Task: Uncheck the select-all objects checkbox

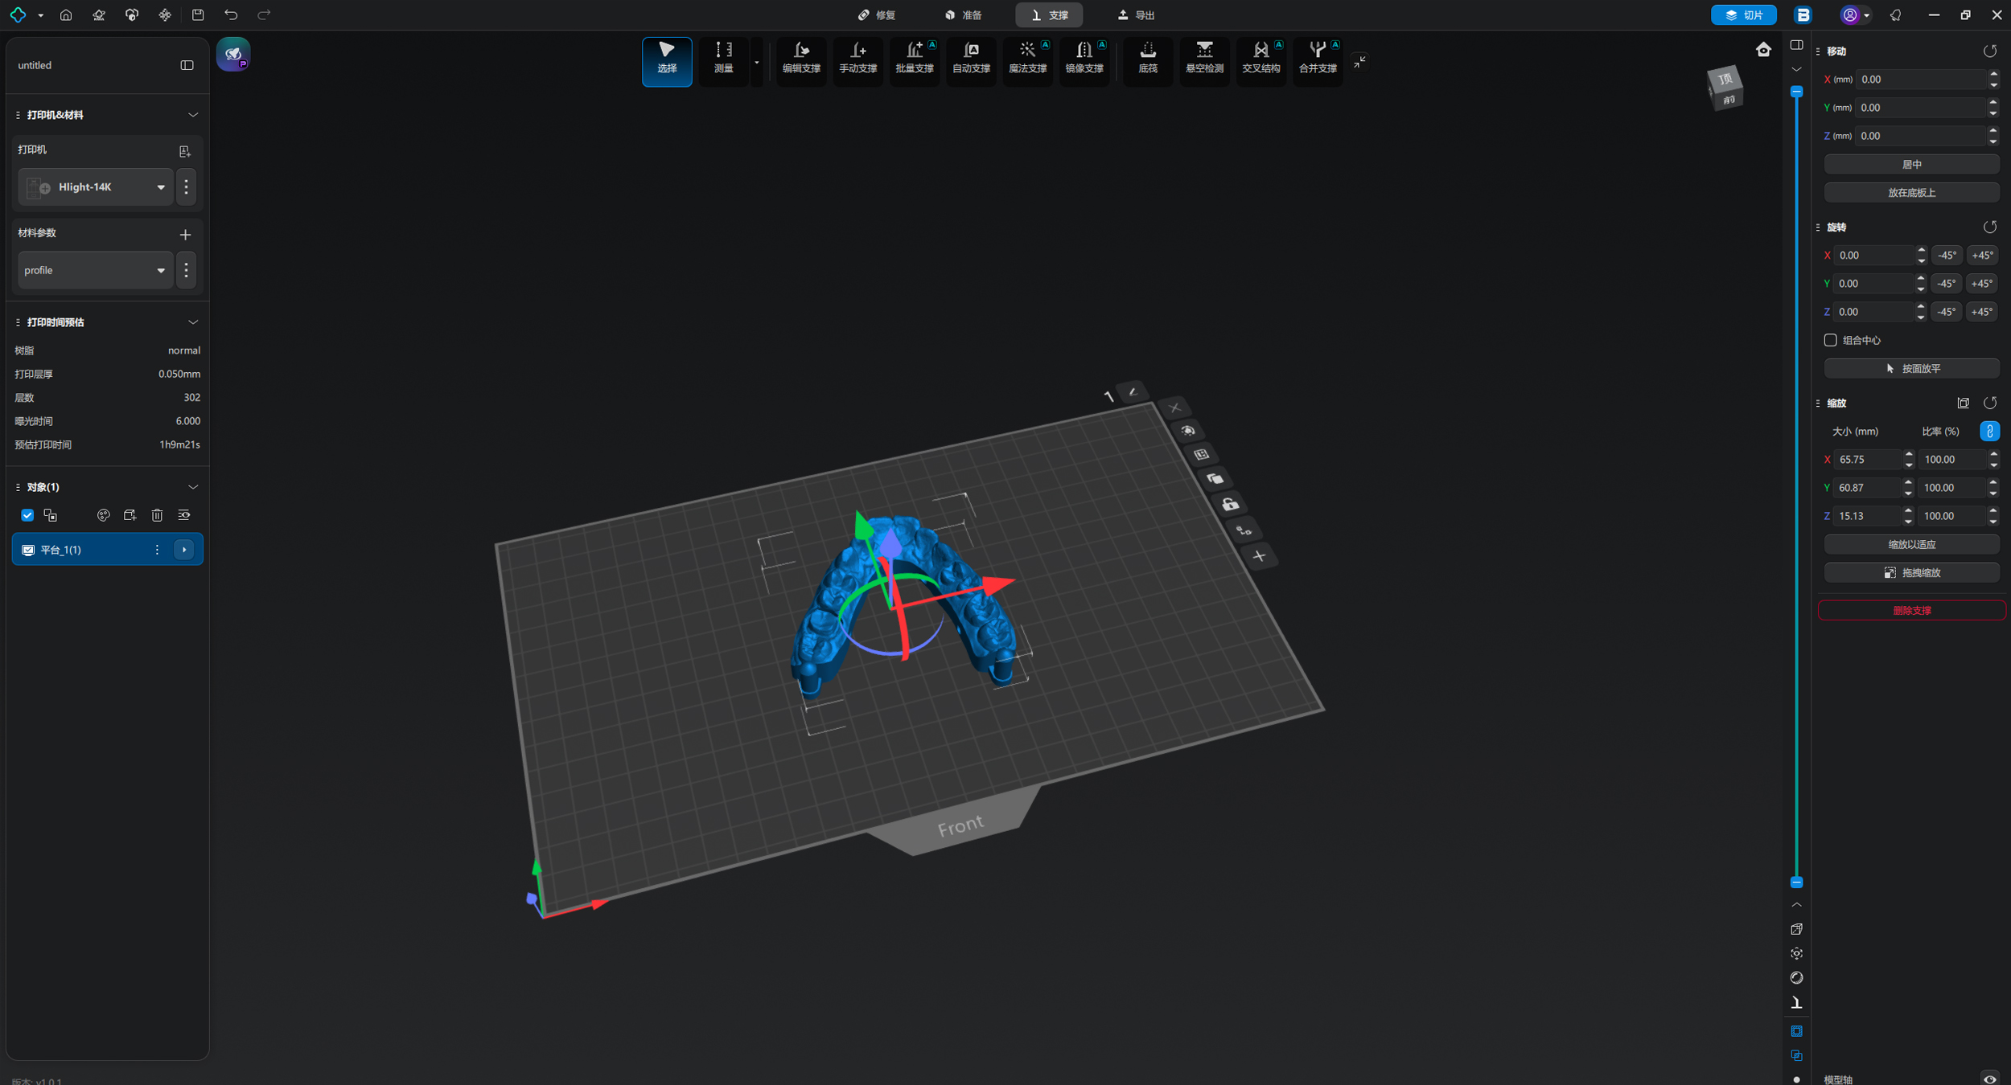Action: pyautogui.click(x=27, y=515)
